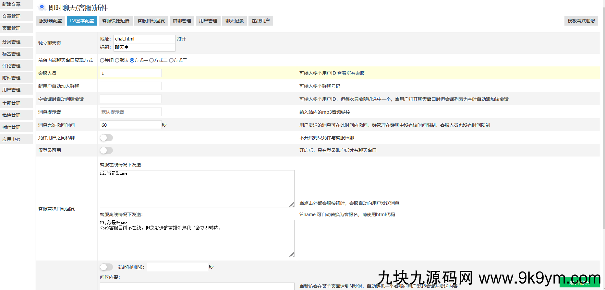
Task: Enable 允许用户之间私聊 toggle switch
Action: pos(106,138)
